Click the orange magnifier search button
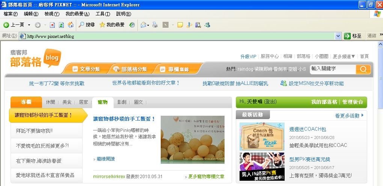Viewport: 383px width, 186px height. (x=363, y=70)
